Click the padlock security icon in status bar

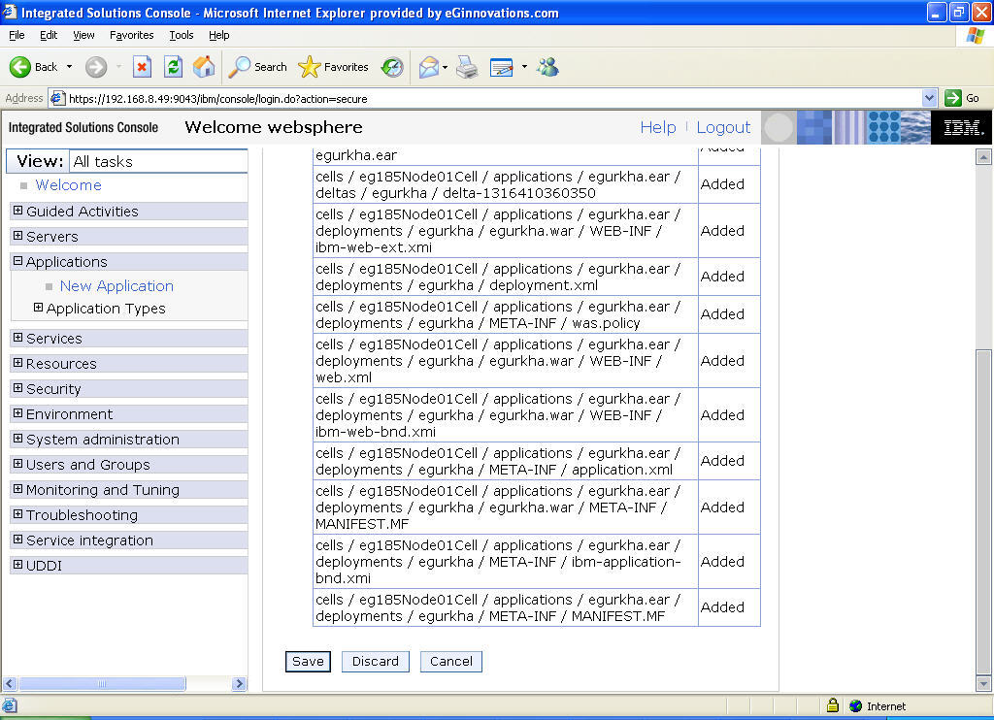[833, 705]
